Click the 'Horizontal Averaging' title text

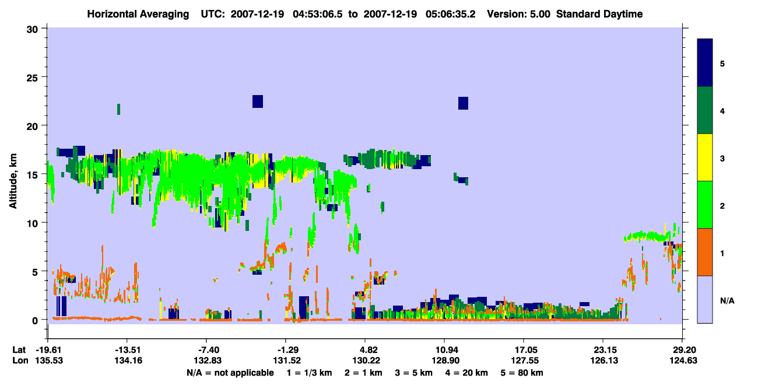click(x=138, y=14)
